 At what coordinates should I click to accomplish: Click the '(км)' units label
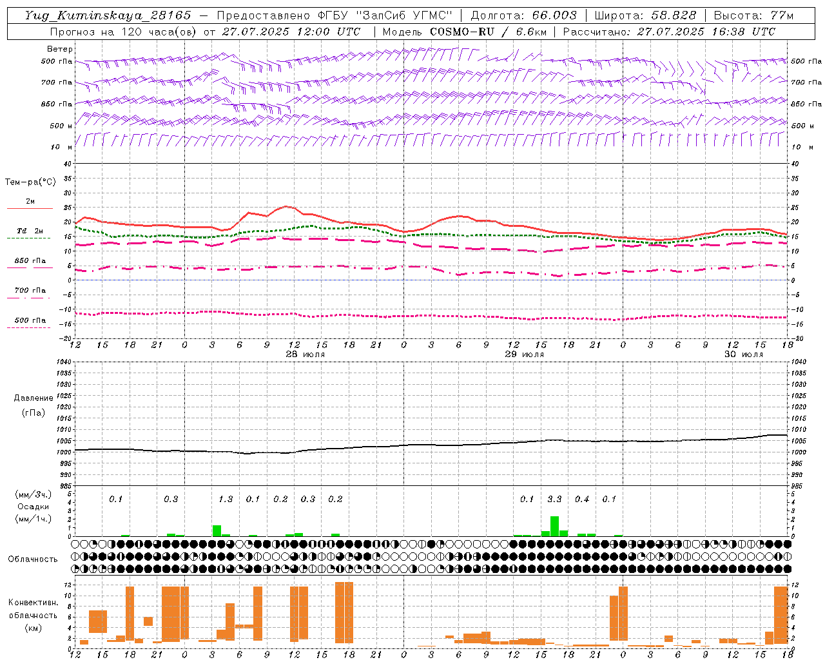click(x=33, y=627)
